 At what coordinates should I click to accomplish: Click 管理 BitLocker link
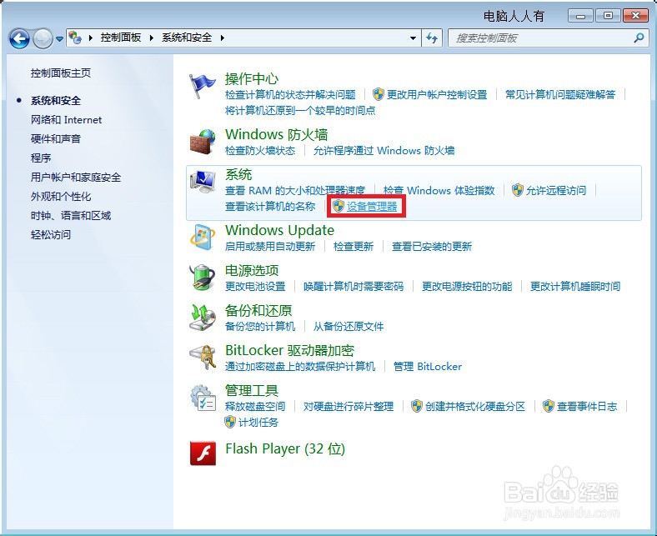point(428,366)
